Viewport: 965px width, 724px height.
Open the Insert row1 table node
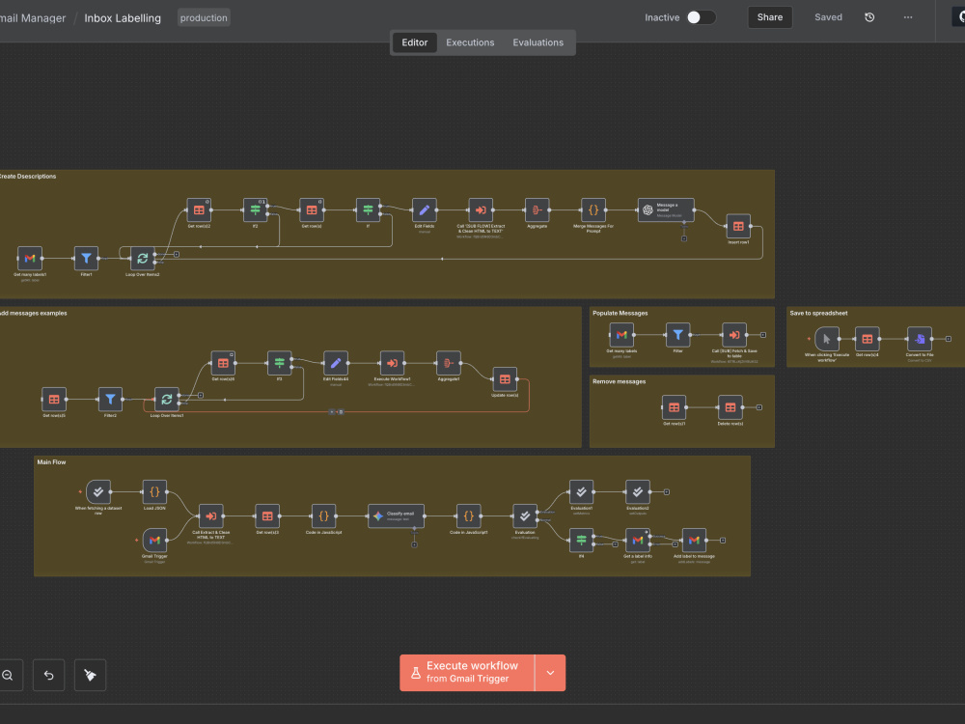738,227
